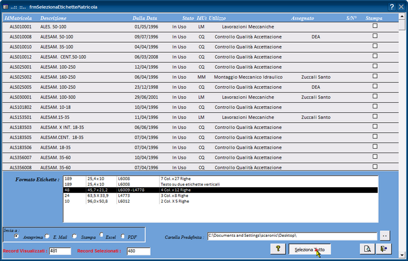The image size is (408, 261).
Task: Click the scrollbar down arrow
Action: (x=402, y=255)
